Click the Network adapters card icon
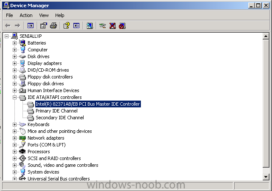272x191 pixels. (22, 138)
